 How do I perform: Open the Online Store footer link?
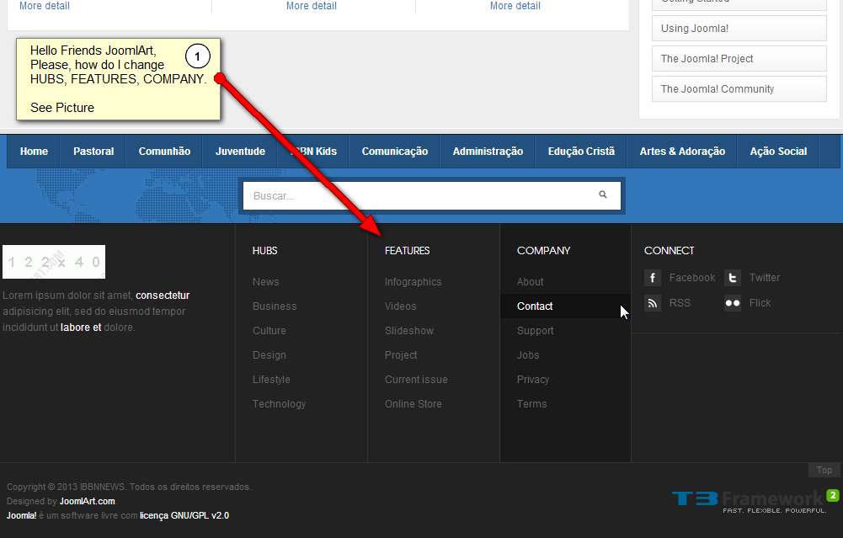tap(413, 404)
